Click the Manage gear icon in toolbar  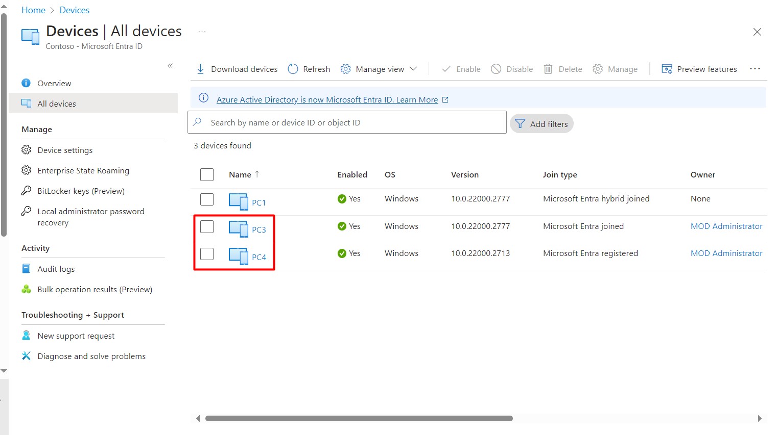pos(598,69)
